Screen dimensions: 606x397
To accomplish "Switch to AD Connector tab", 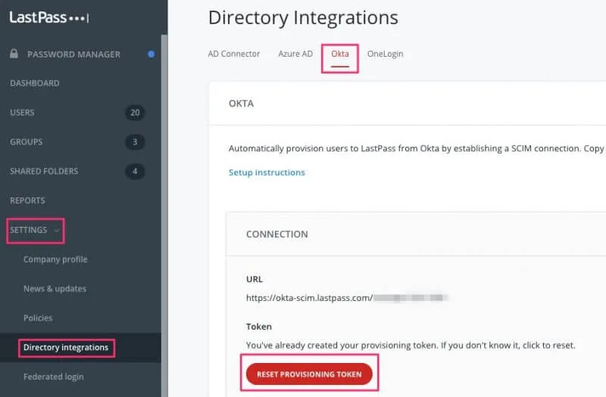I will (234, 54).
